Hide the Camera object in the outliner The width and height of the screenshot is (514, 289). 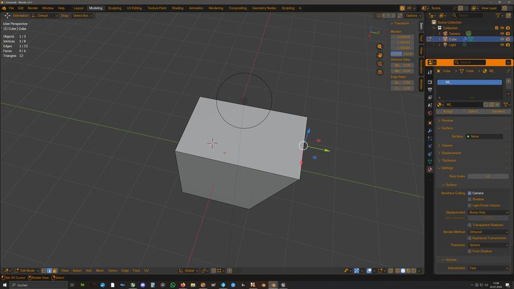pos(502,33)
